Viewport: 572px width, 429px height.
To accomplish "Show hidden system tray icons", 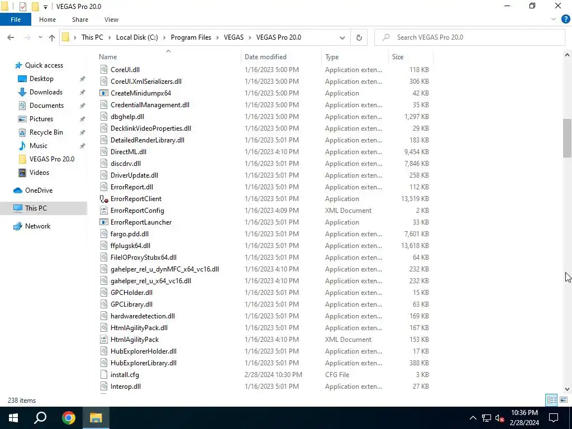I will (x=473, y=418).
